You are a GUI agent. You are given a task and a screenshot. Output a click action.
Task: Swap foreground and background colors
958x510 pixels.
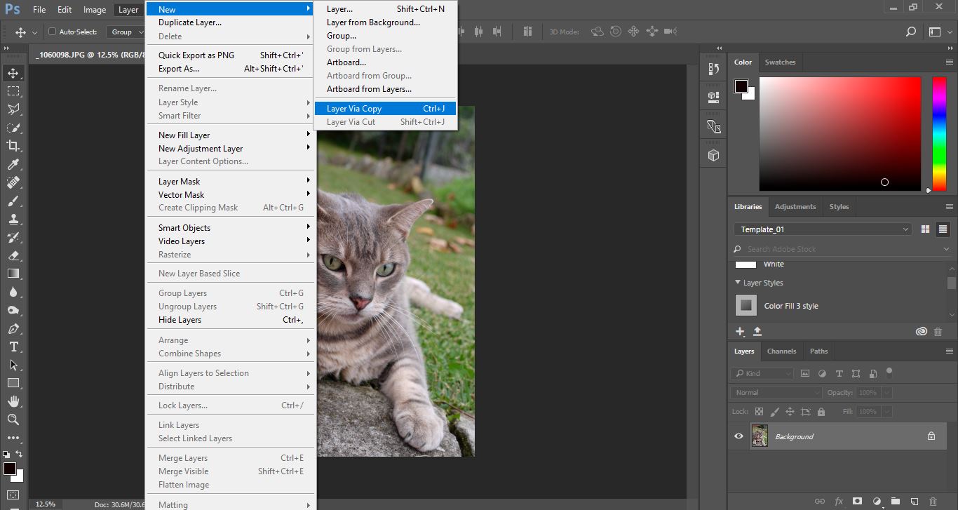tap(20, 455)
